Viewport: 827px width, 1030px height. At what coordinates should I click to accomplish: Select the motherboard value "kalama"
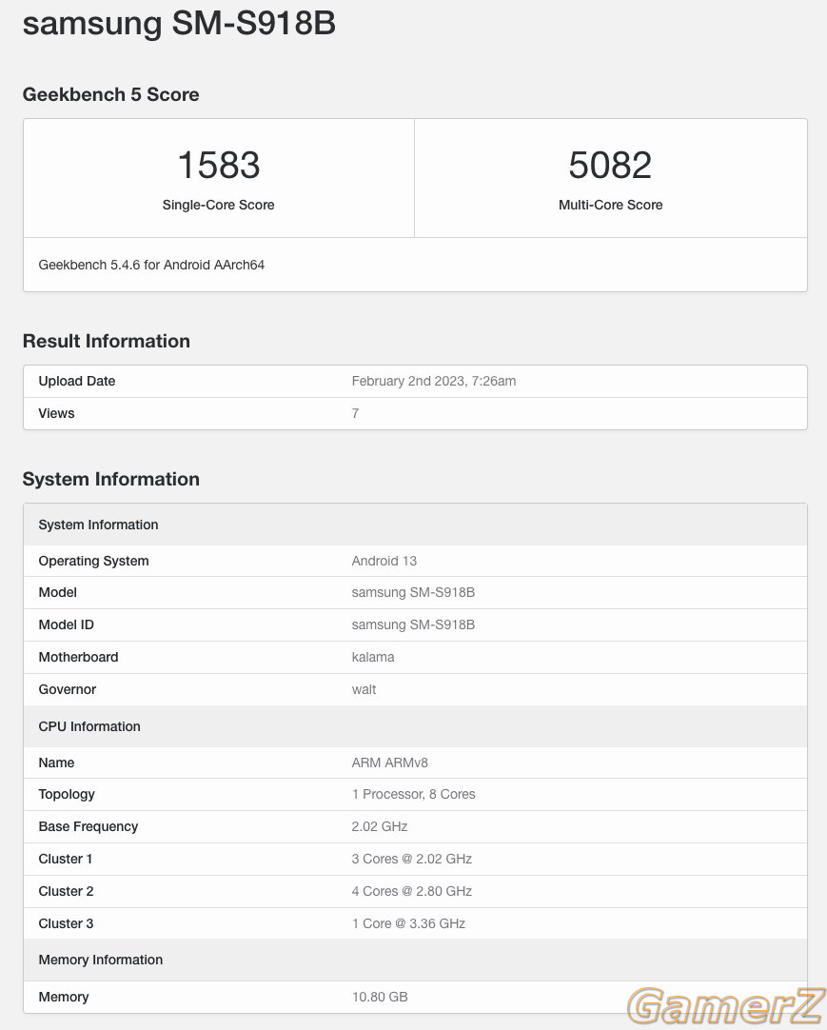pyautogui.click(x=373, y=657)
